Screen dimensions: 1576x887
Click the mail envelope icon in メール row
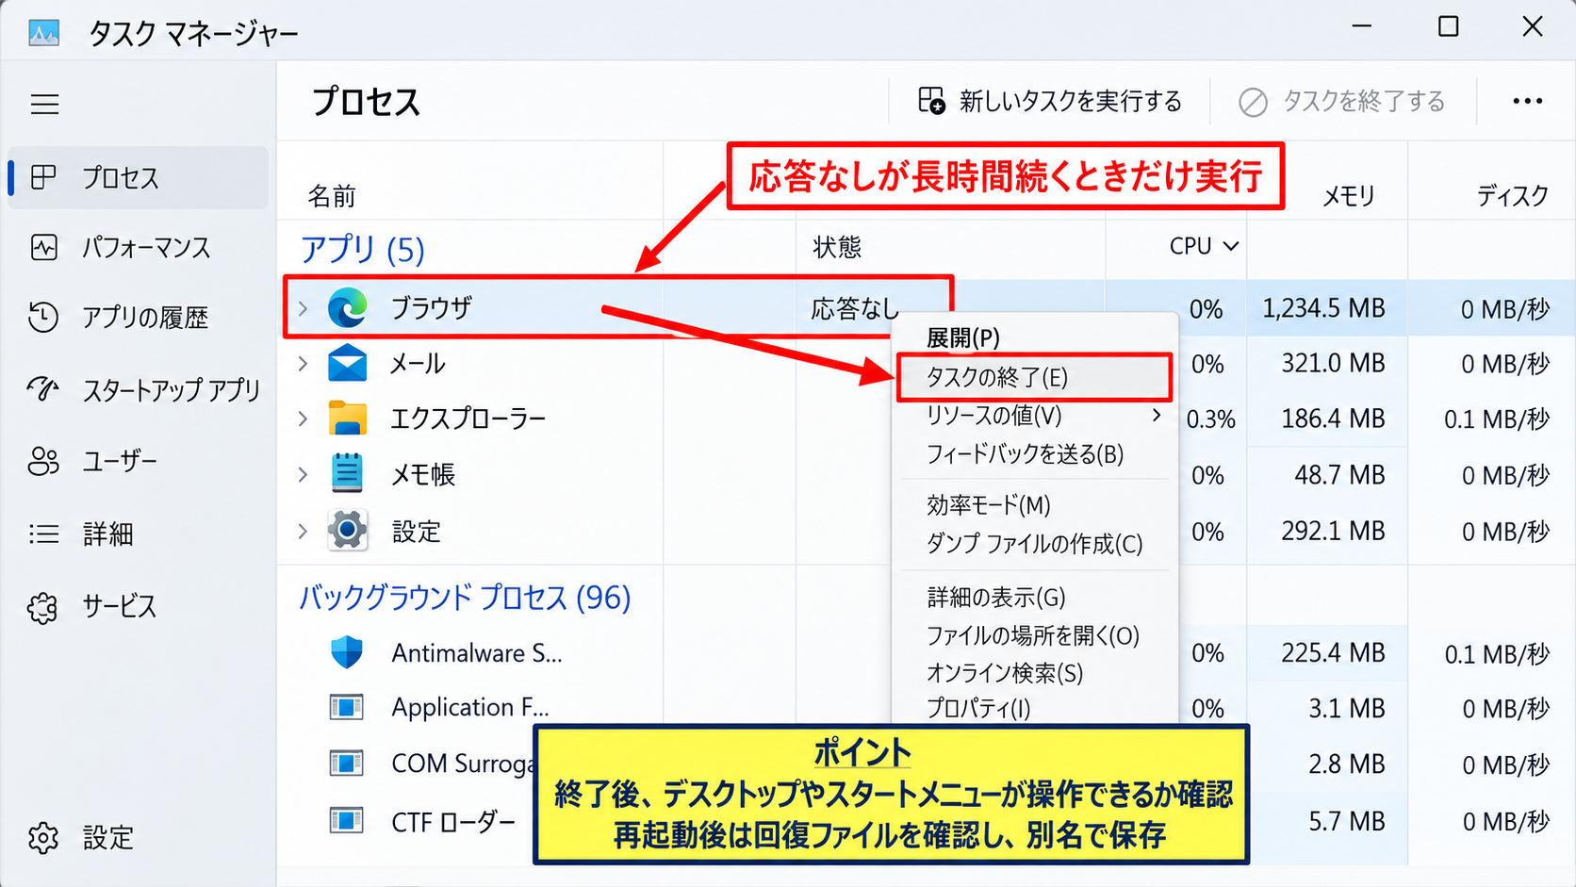(x=347, y=363)
